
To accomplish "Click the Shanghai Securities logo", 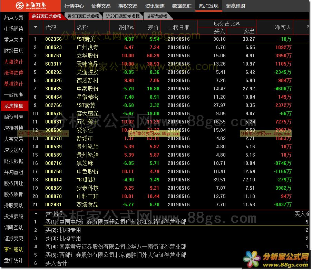I will 31,6.
